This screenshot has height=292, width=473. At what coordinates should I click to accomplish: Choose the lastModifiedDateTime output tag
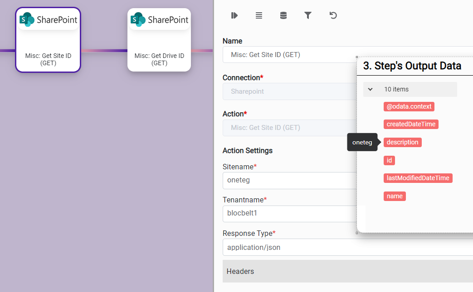click(x=418, y=178)
